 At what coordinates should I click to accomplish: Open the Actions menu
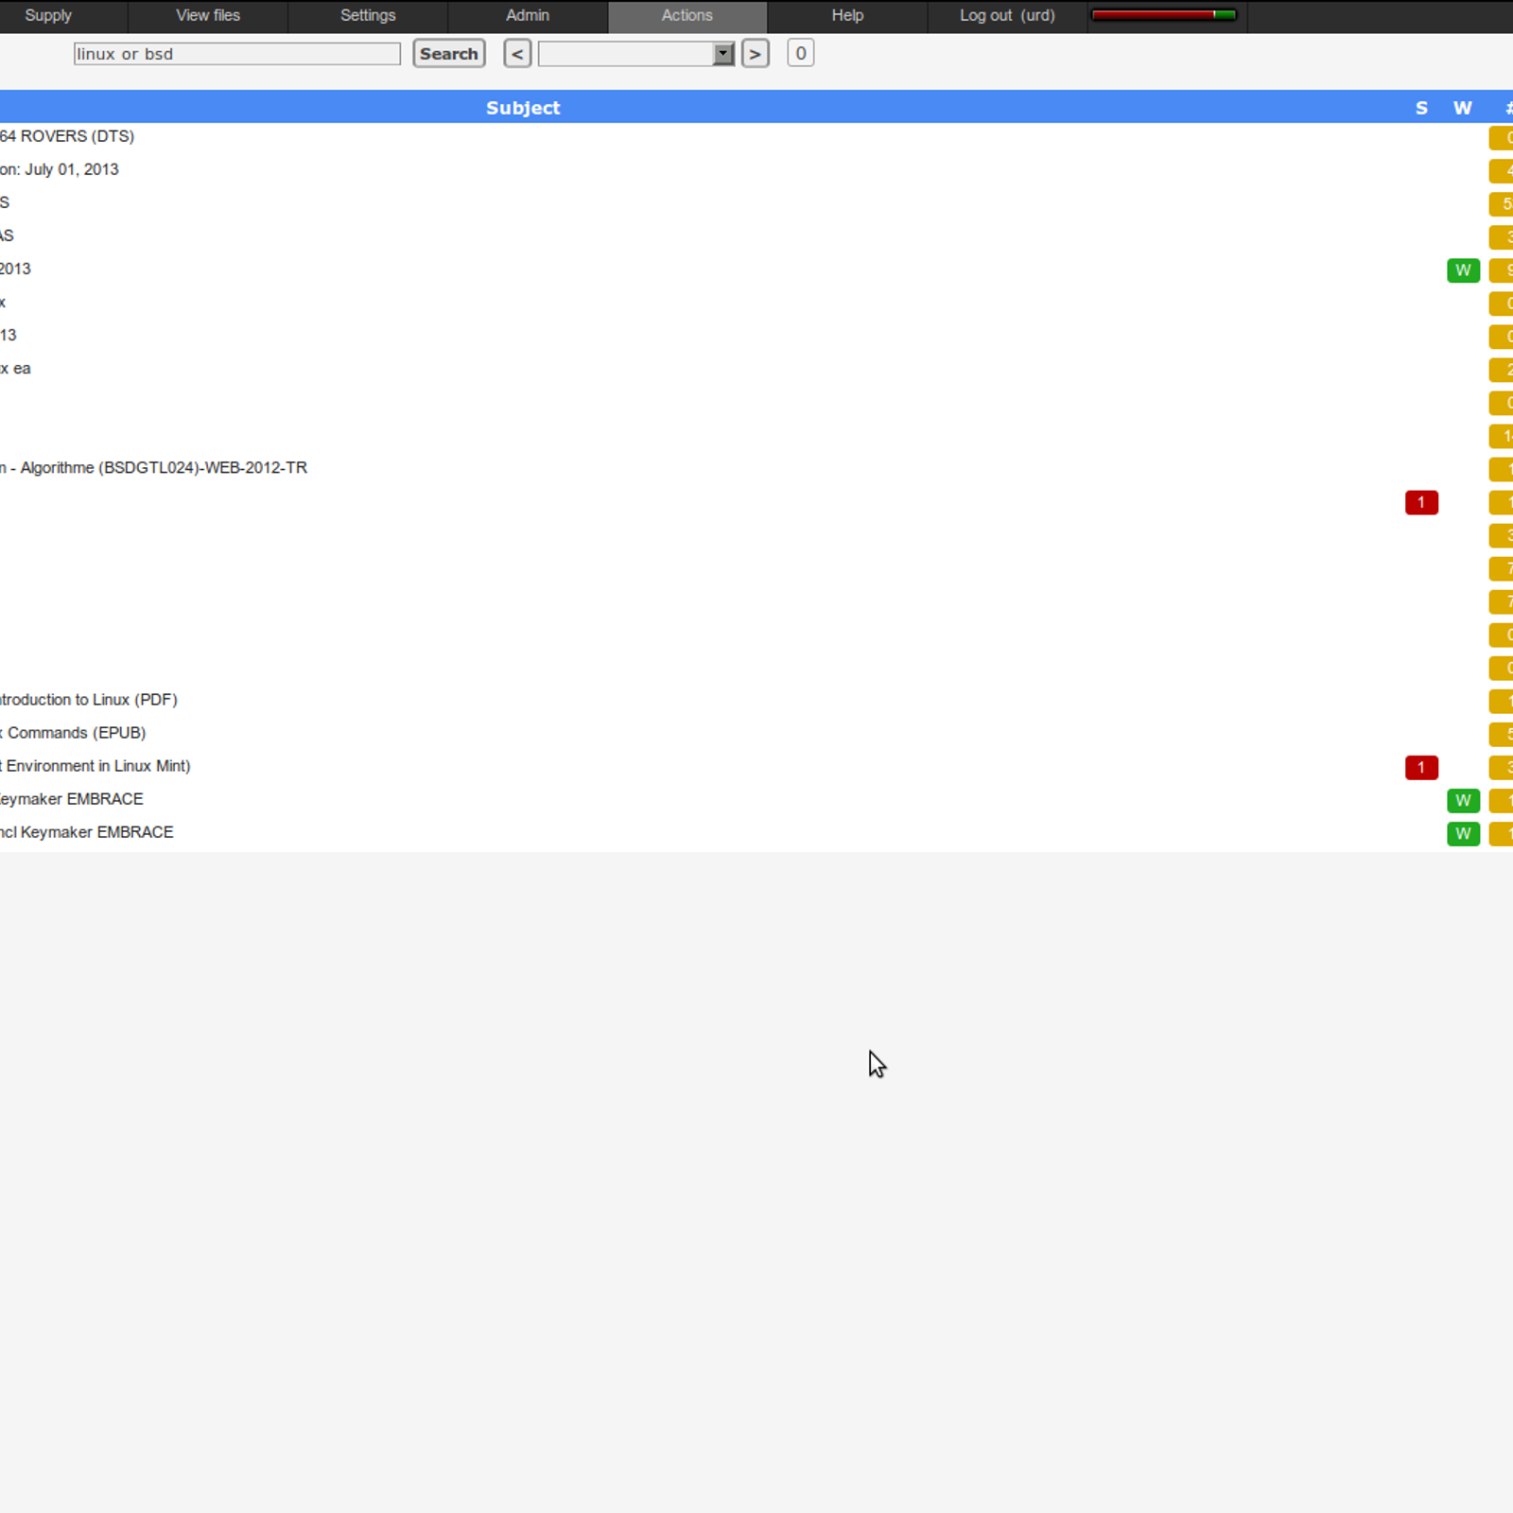[x=687, y=16]
